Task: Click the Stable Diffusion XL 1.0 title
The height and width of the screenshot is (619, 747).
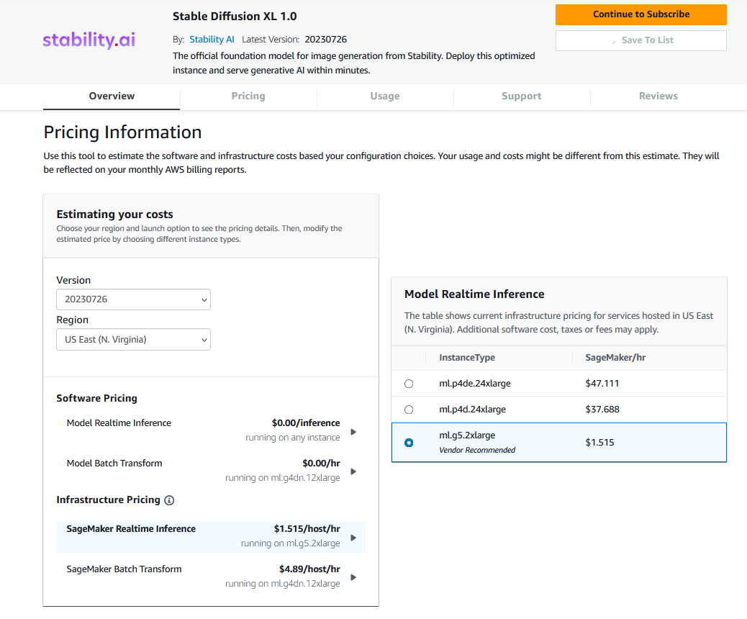Action: (x=235, y=17)
